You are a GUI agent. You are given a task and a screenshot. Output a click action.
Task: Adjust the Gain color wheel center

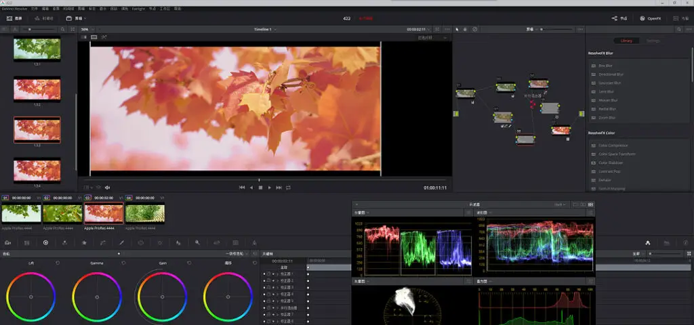coord(163,297)
